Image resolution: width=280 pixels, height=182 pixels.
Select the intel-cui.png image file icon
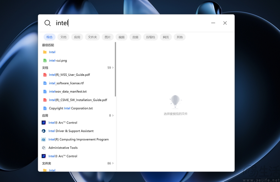(45, 61)
